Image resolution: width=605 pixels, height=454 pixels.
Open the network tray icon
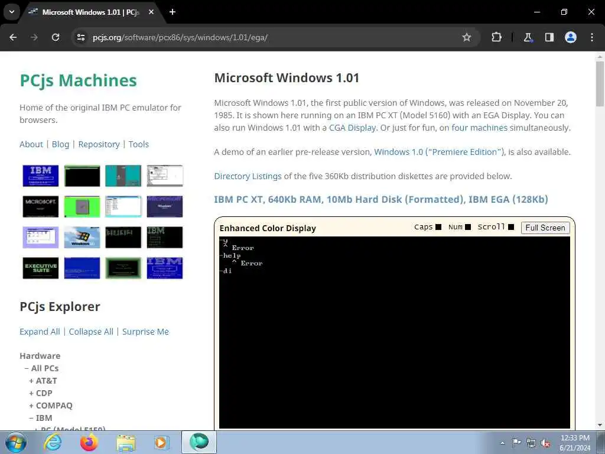(x=531, y=443)
